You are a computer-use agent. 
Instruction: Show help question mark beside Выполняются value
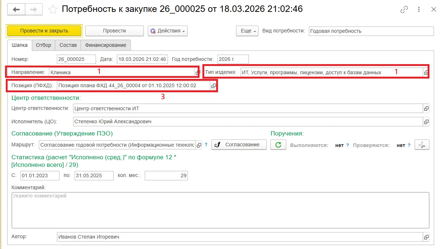[347, 145]
